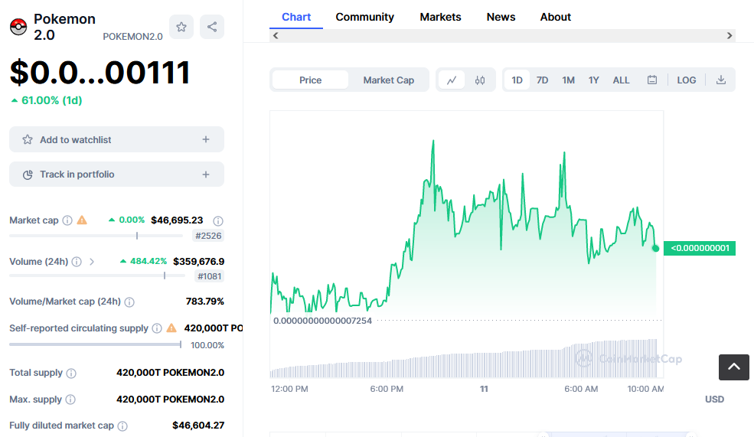Open the circulating supply info icon
This screenshot has width=754, height=437.
157,328
